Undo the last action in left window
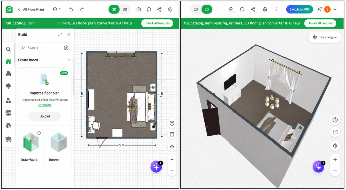The width and height of the screenshot is (346, 190). [71, 9]
